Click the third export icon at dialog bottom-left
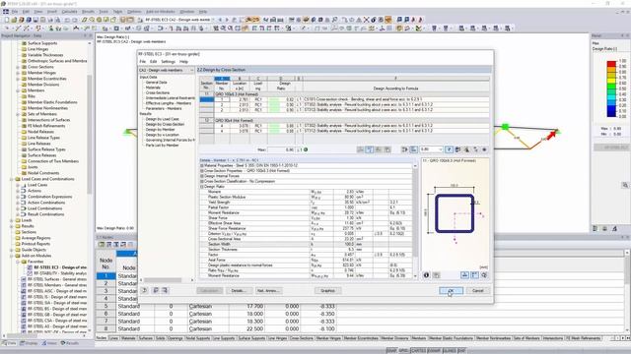Viewport: 631px width, 354px height. (x=165, y=290)
